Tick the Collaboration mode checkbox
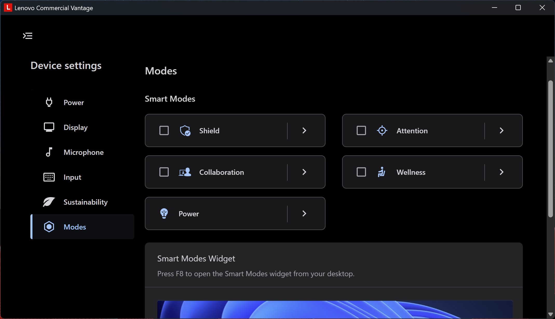Screen dimensions: 555x319 tap(164, 172)
